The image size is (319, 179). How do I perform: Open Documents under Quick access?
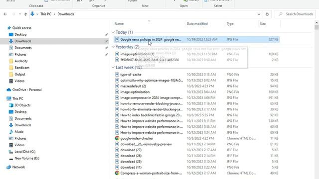coord(23,48)
